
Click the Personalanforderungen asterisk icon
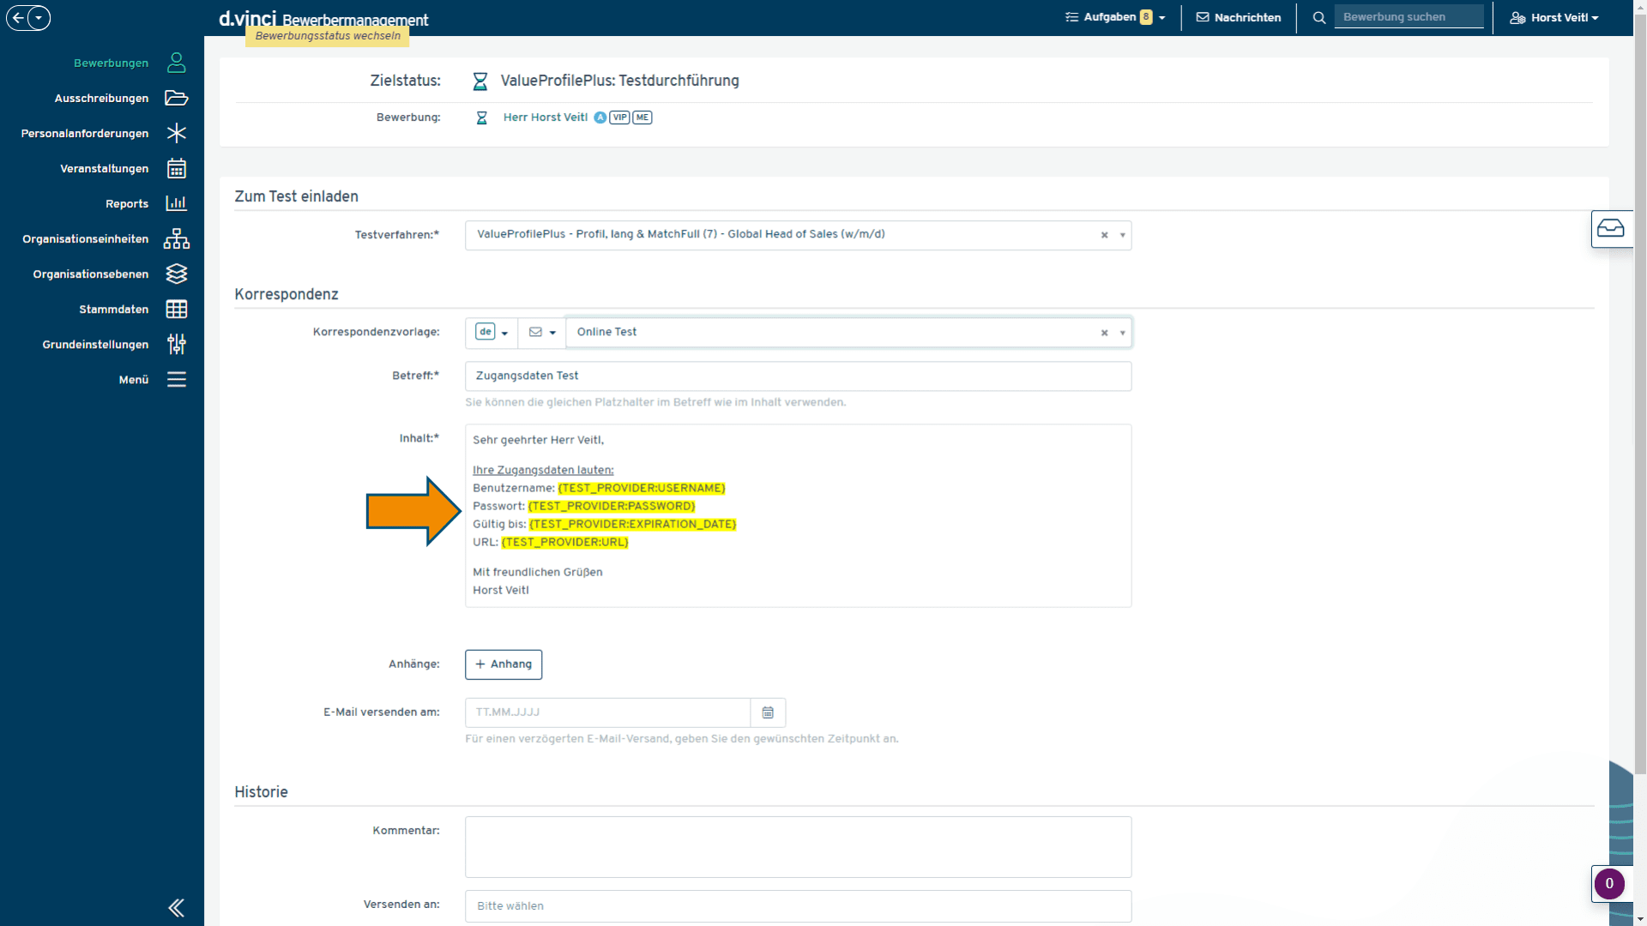coord(176,133)
